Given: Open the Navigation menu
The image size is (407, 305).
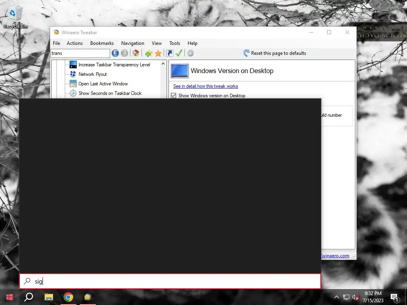Looking at the screenshot, I should coord(133,43).
